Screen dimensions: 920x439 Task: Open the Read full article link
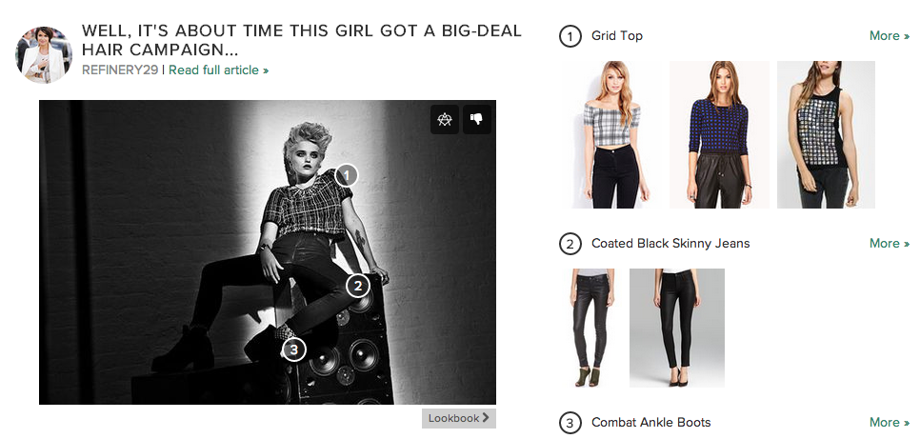tap(219, 70)
